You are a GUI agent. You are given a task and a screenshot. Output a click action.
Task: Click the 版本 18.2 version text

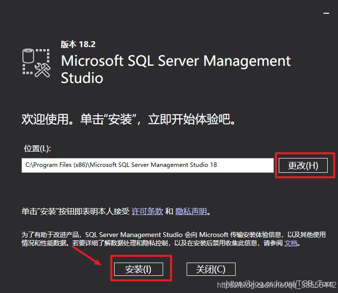pos(78,44)
